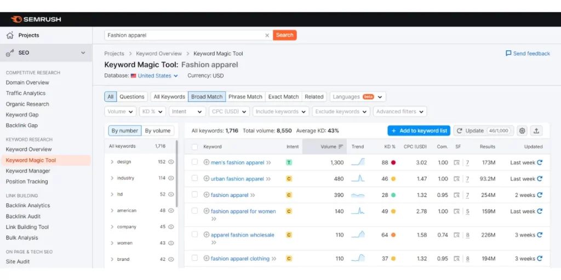This screenshot has height=280, width=561.
Task: Open Advanced filters dropdown
Action: (x=400, y=112)
